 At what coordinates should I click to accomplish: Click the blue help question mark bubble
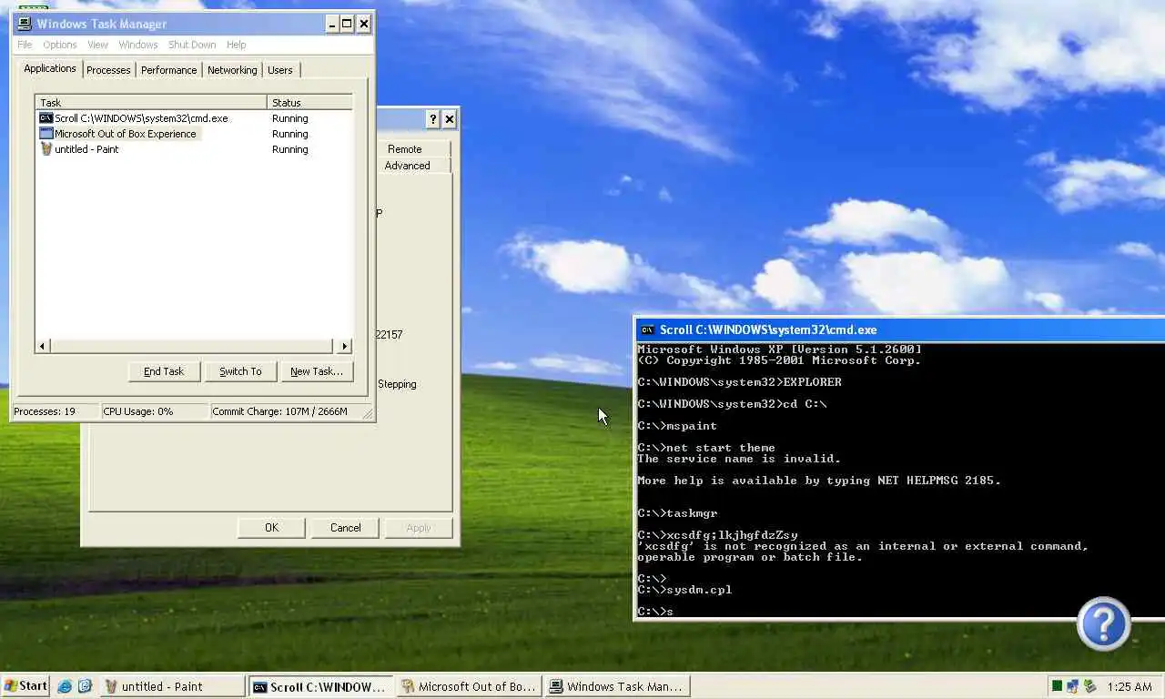(x=1104, y=624)
